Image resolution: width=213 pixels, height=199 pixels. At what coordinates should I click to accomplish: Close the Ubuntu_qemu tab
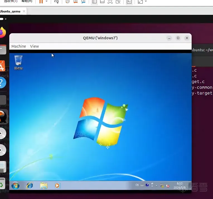click(24, 11)
